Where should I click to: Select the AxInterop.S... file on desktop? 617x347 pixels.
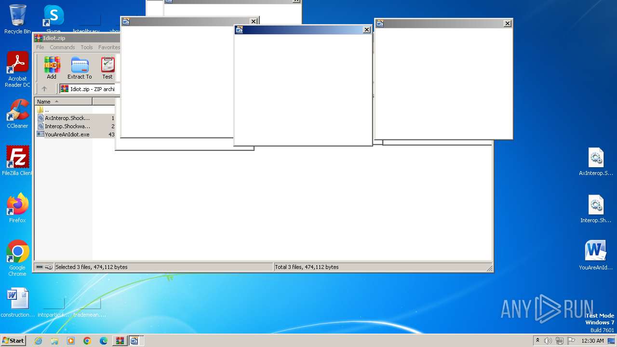point(596,162)
